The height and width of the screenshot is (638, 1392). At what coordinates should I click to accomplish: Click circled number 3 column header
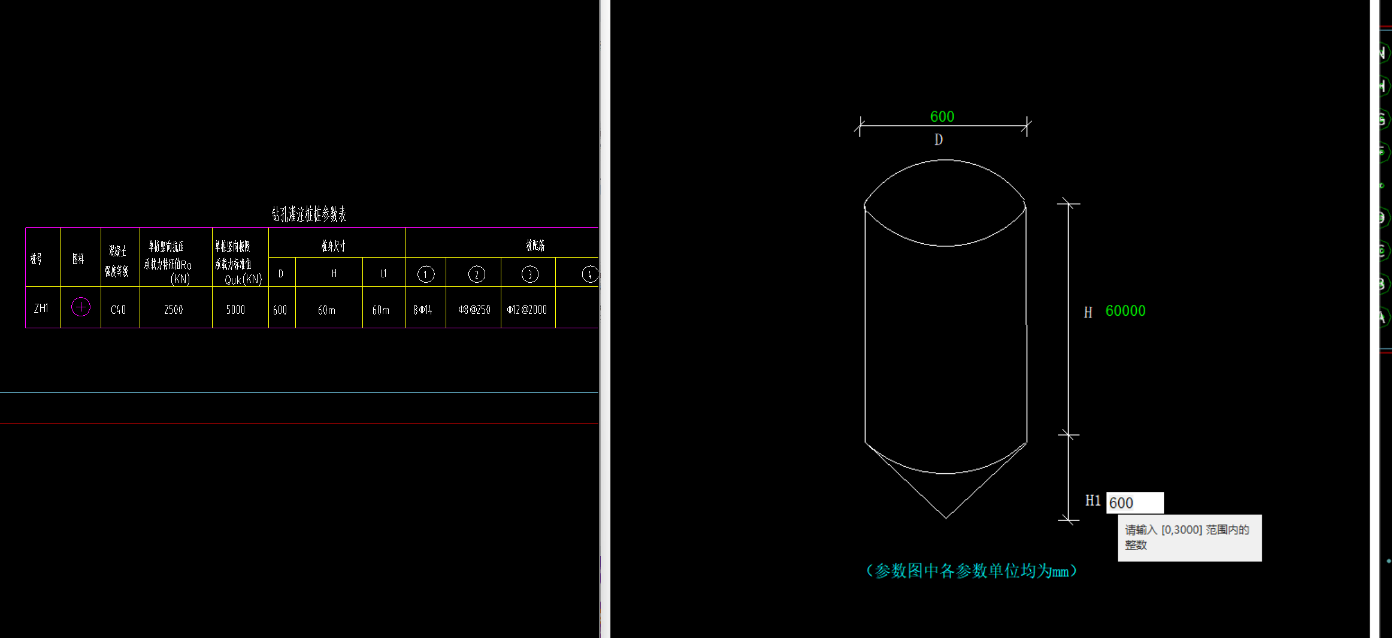(x=530, y=274)
